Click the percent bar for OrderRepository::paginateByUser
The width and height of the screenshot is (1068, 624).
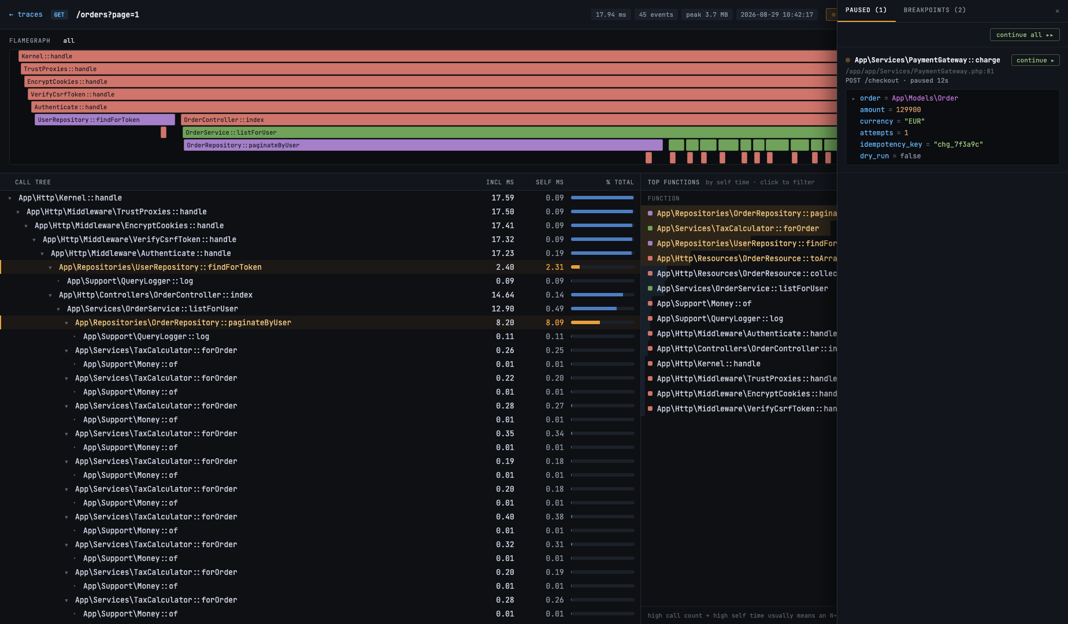(x=603, y=322)
